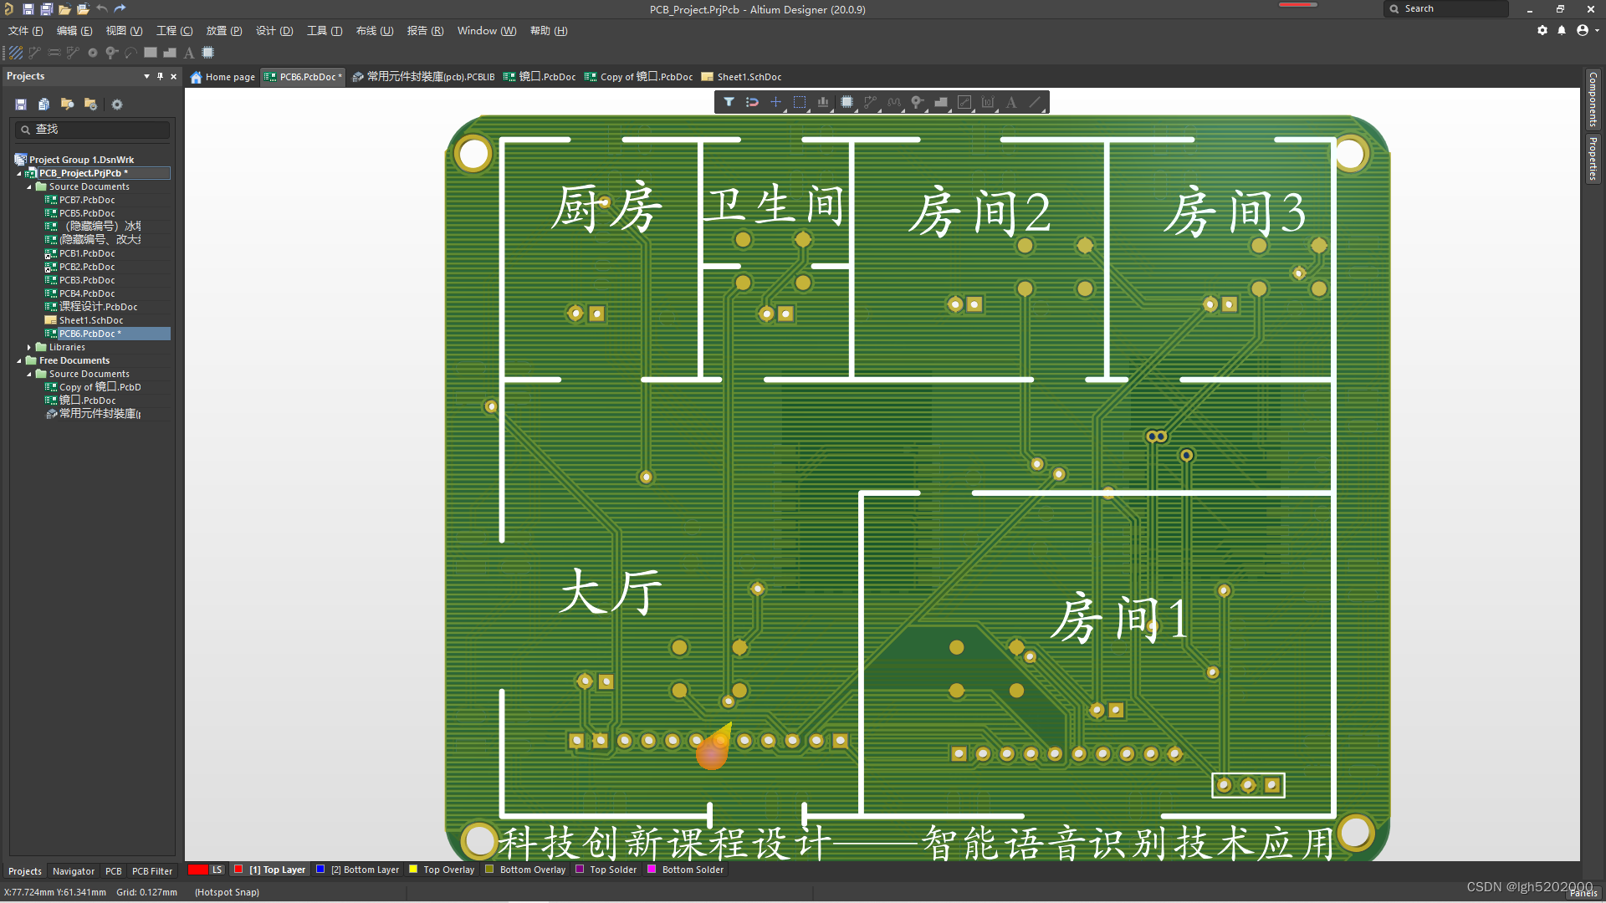The height and width of the screenshot is (903, 1606).
Task: Click the LS layer set indicator
Action: (x=217, y=870)
